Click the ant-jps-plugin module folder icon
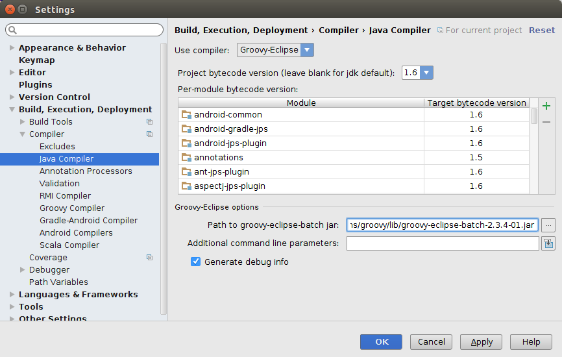Viewport: 562px width, 357px height. tap(186, 172)
